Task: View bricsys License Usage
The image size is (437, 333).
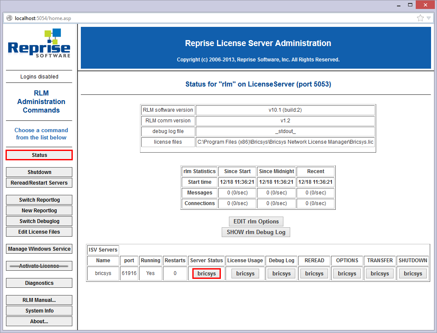Action: point(245,274)
